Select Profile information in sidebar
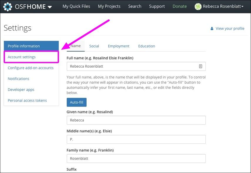This screenshot has width=251, height=173. click(x=31, y=46)
